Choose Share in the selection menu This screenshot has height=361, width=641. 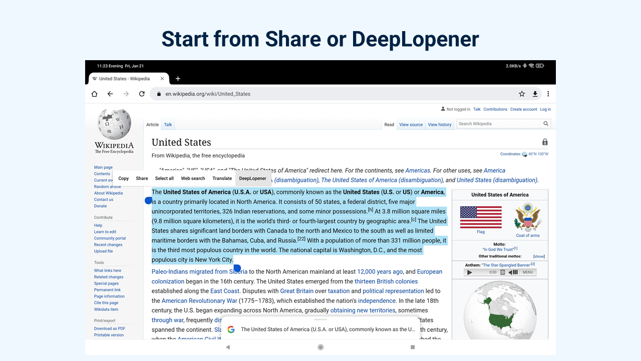tap(142, 178)
